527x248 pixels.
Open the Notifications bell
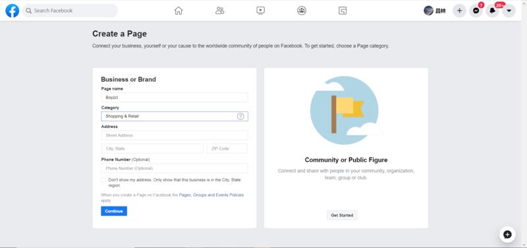tap(492, 11)
